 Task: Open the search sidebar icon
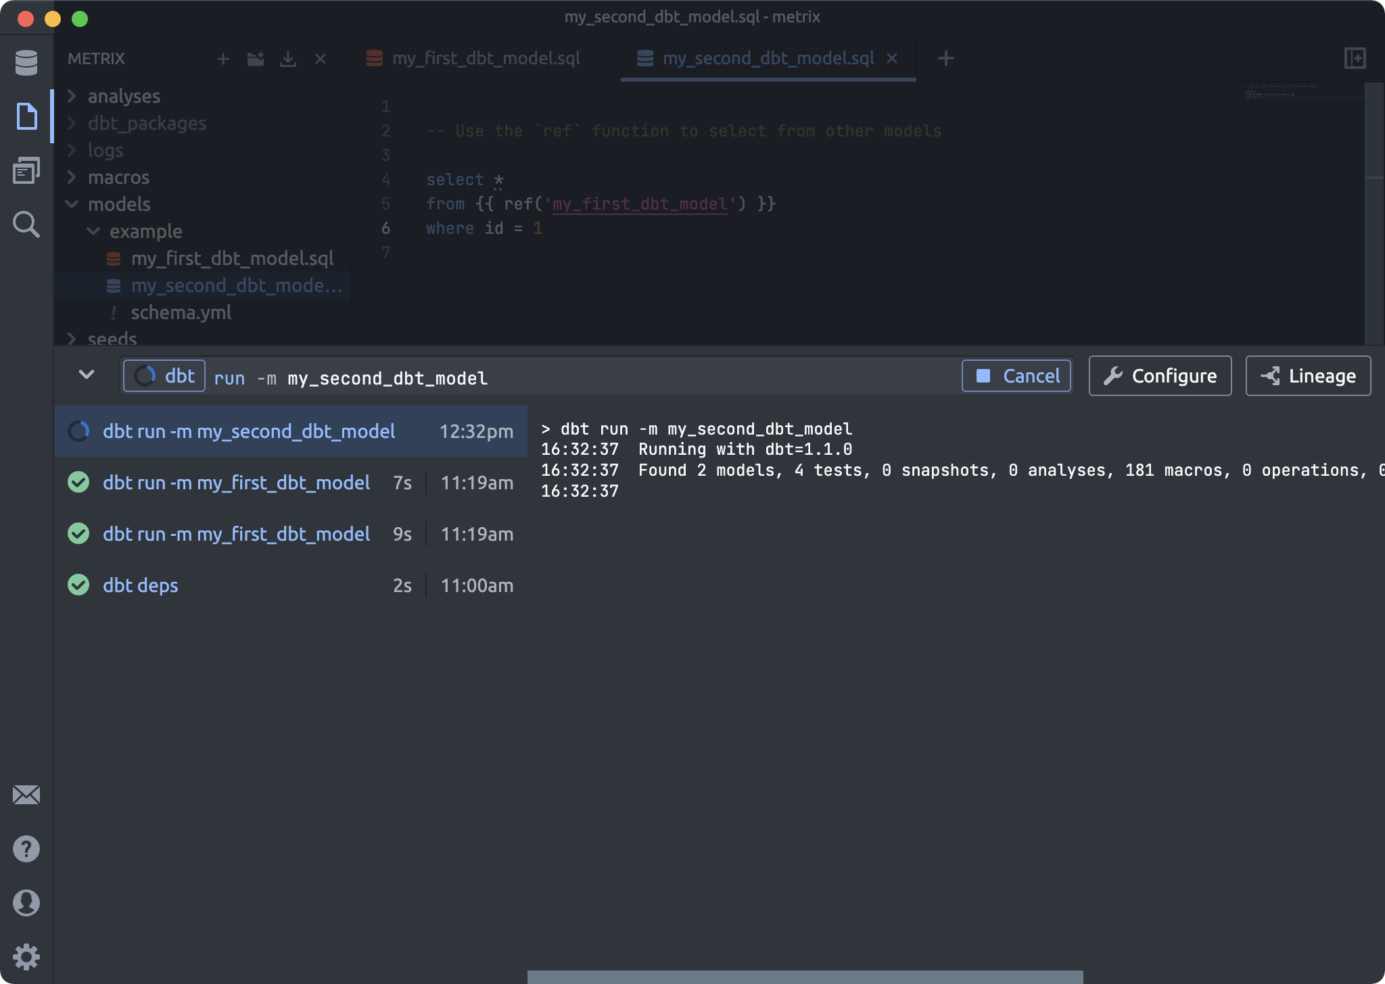[x=26, y=224]
